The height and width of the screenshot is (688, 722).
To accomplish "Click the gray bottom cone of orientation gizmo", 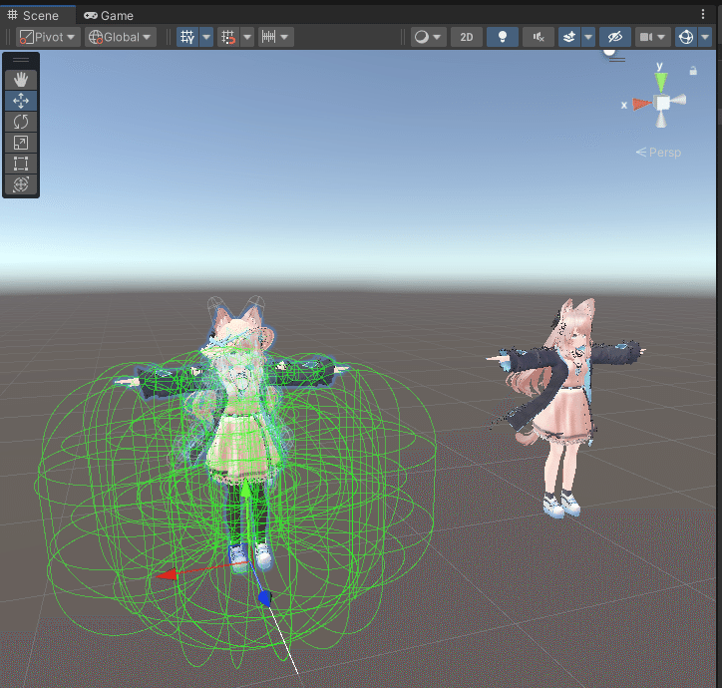I will [661, 120].
